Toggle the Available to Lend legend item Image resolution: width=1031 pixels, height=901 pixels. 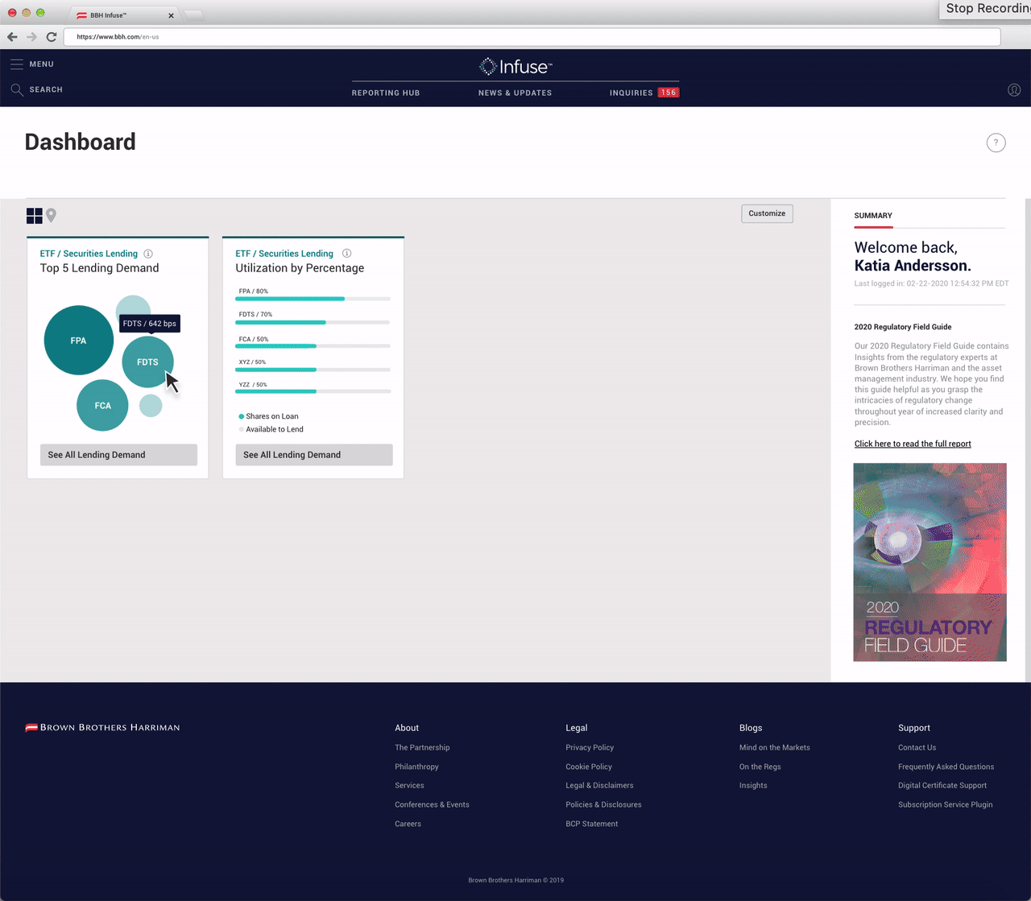pyautogui.click(x=271, y=429)
